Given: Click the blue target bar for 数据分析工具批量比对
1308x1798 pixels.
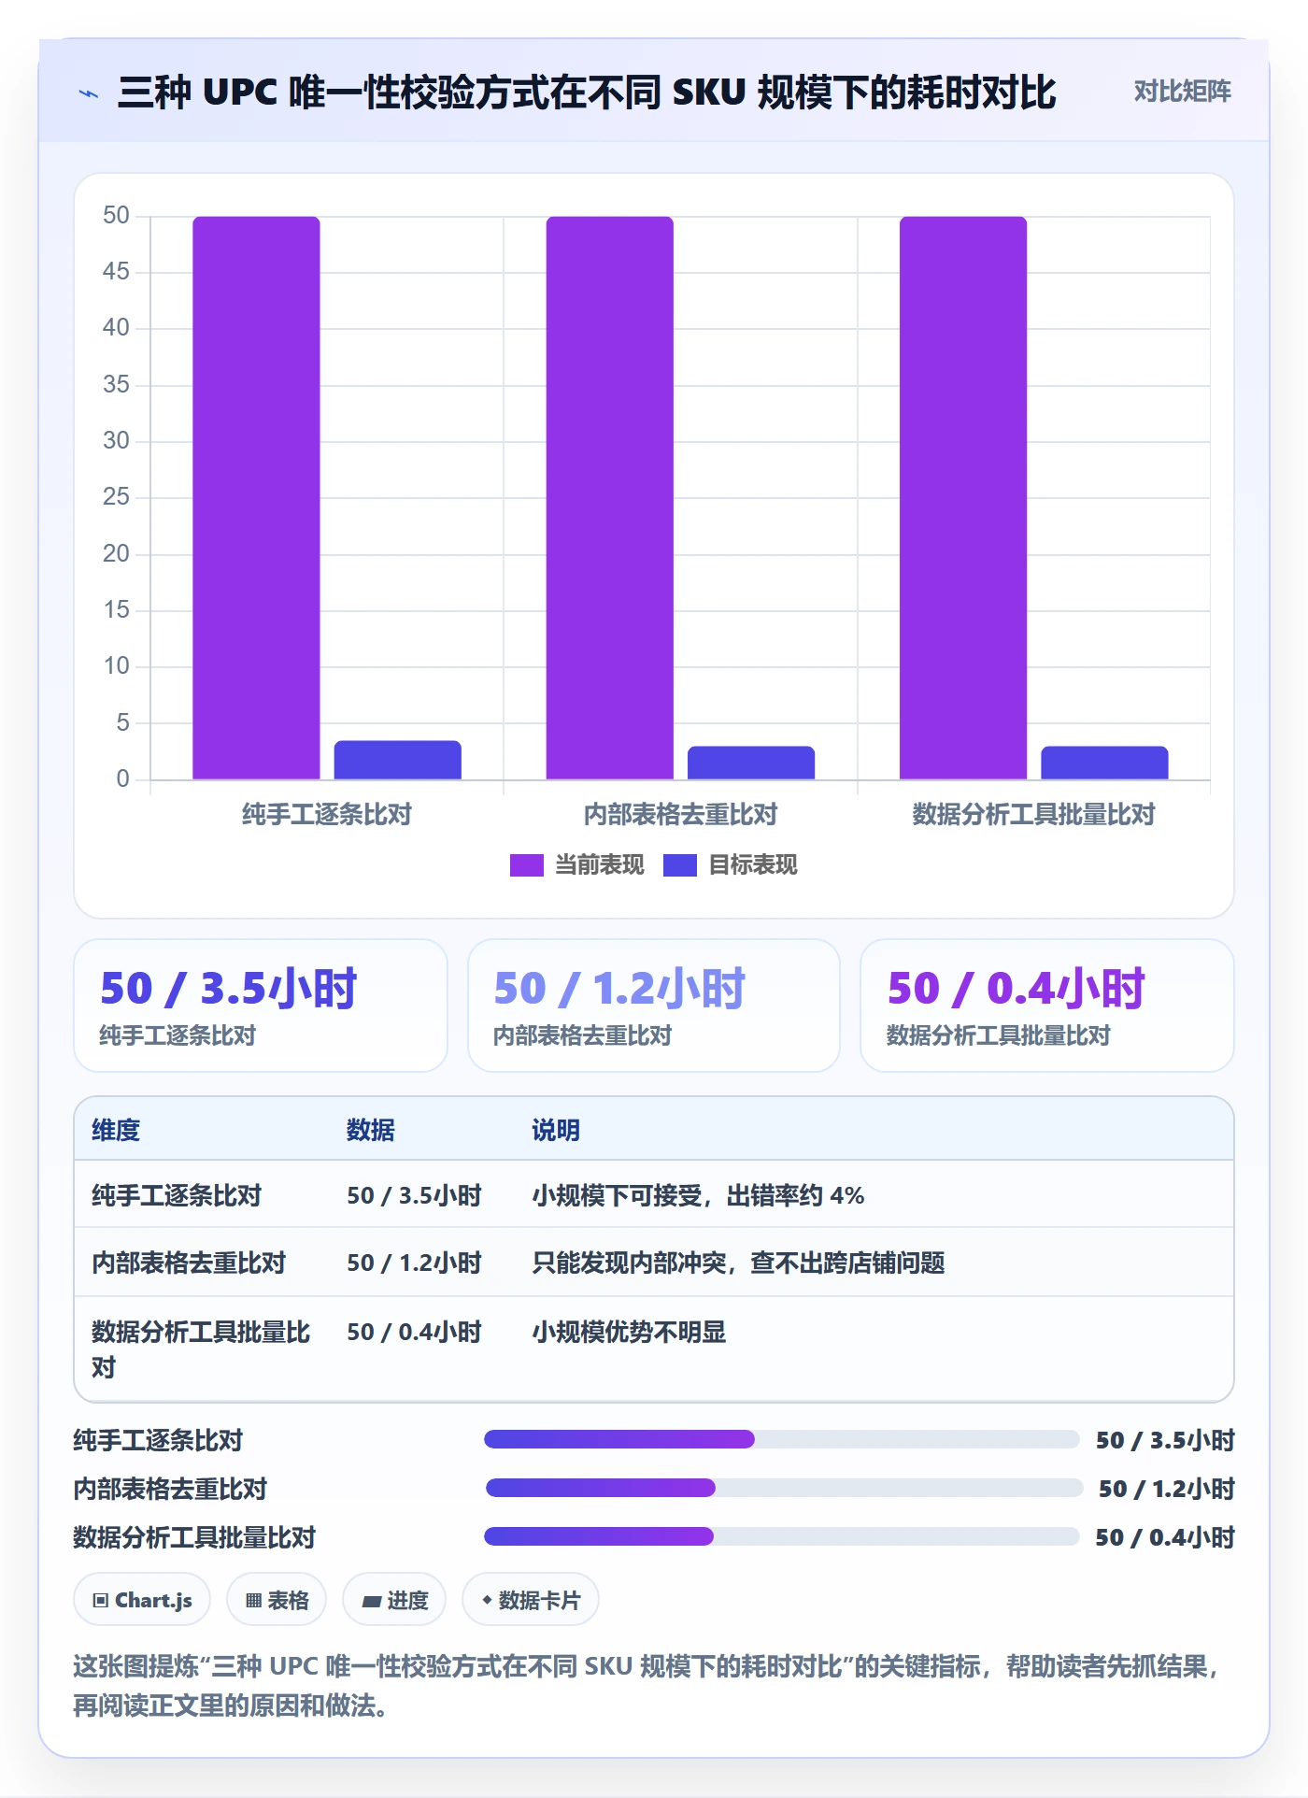Looking at the screenshot, I should pyautogui.click(x=1104, y=763).
